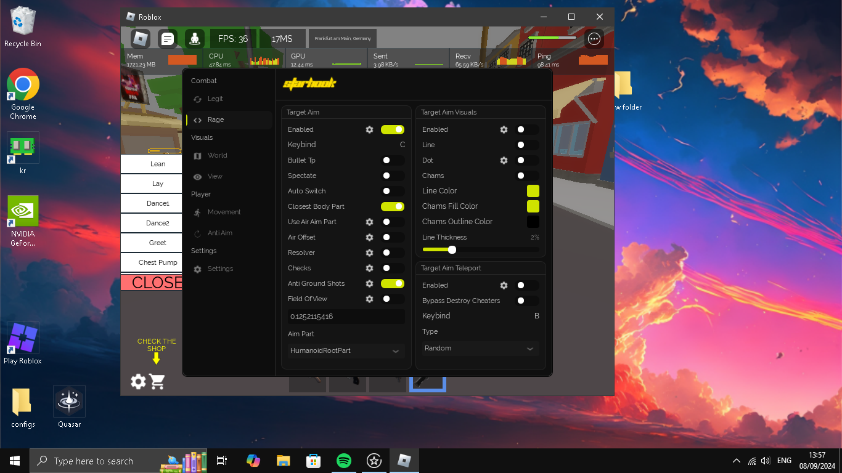The height and width of the screenshot is (473, 842).
Task: Click the field of view value input field
Action: 346,317
